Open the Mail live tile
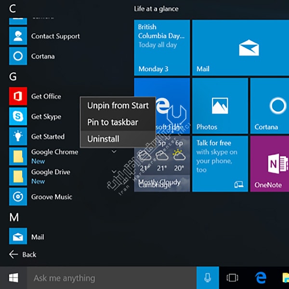Screen dimensions: 289x289 (240, 48)
